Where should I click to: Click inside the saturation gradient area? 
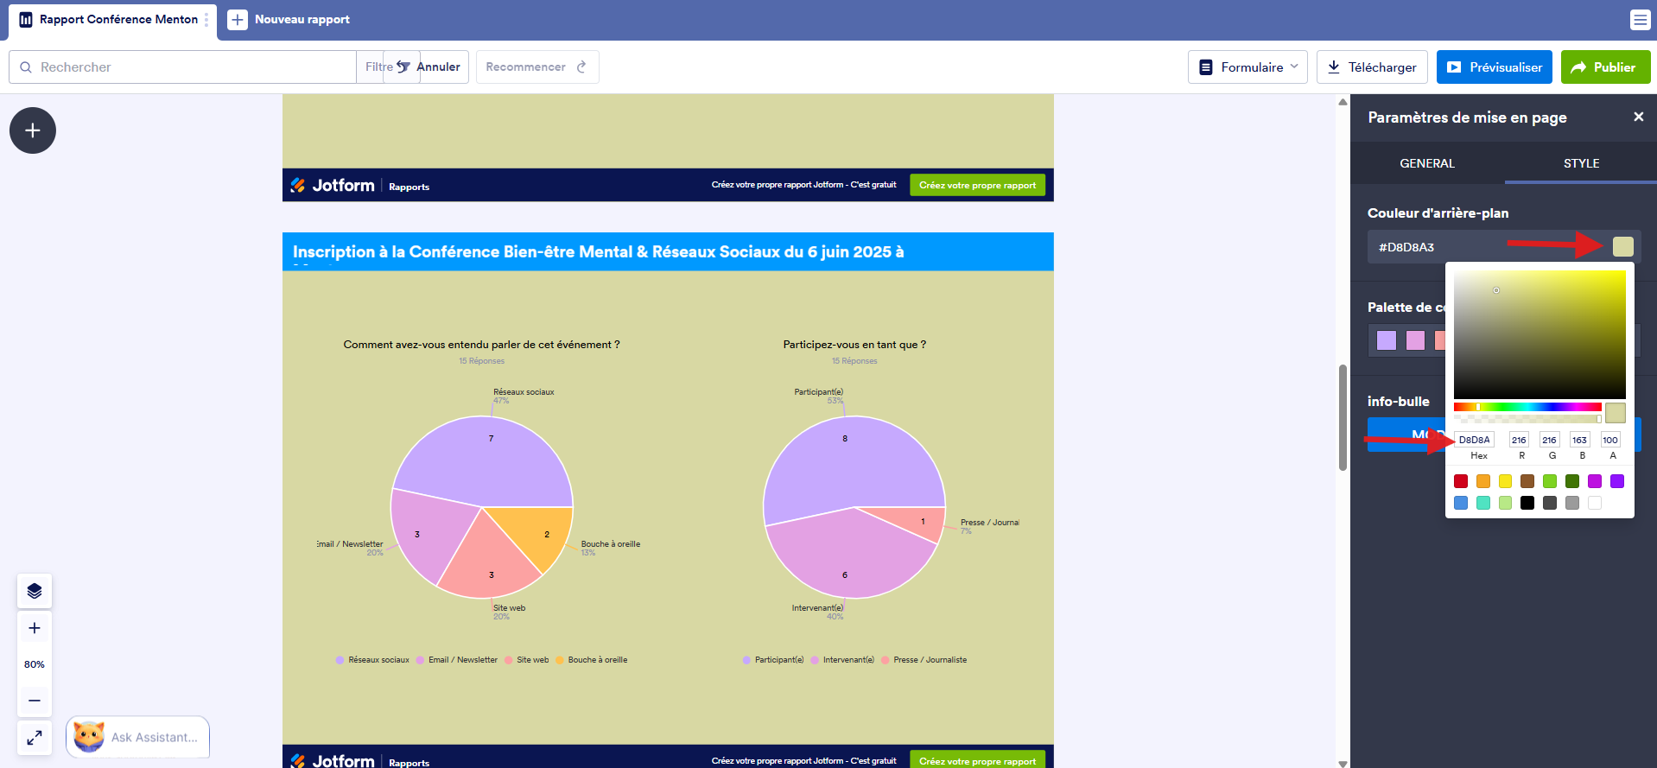(x=1540, y=334)
